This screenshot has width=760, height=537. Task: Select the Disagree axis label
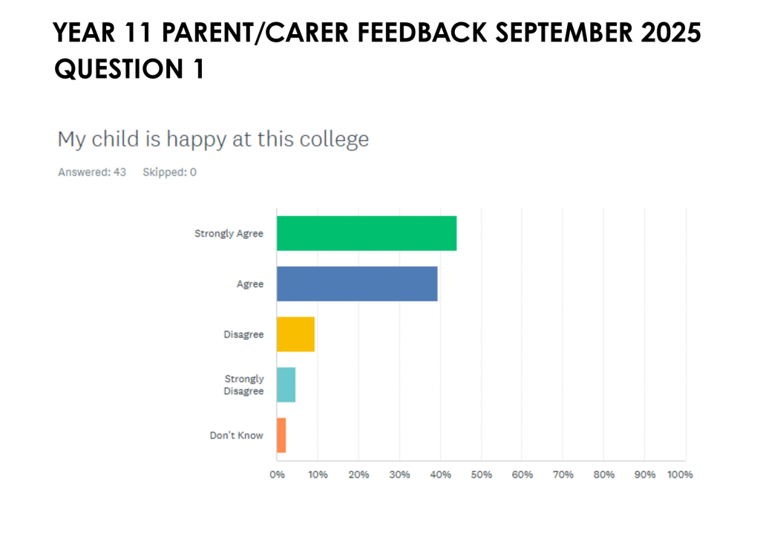(243, 335)
